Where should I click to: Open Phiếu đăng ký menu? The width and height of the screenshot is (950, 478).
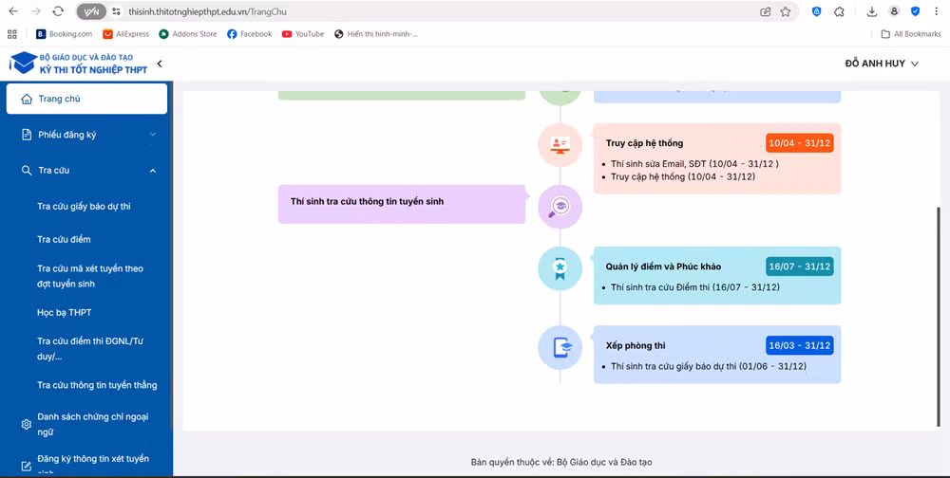[86, 135]
